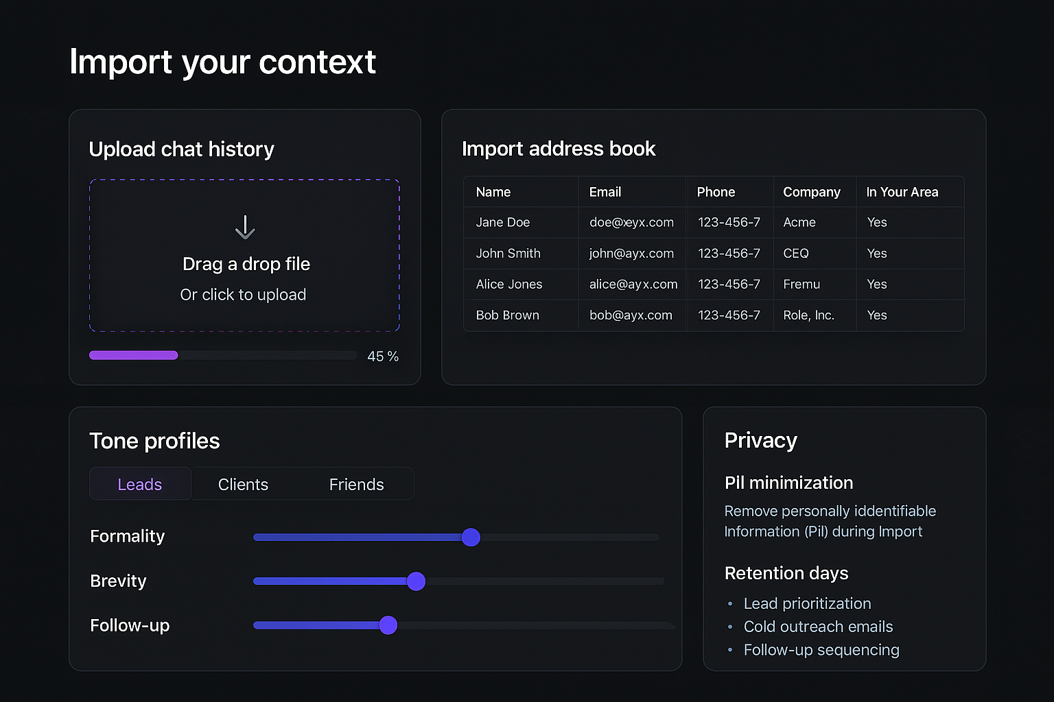Click the Formality slider handle
This screenshot has height=702, width=1054.
point(471,537)
